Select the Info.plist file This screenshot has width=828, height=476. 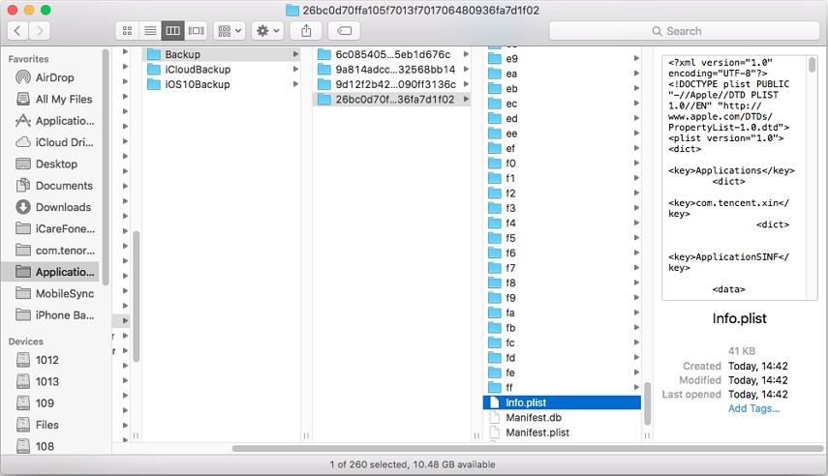(x=562, y=402)
